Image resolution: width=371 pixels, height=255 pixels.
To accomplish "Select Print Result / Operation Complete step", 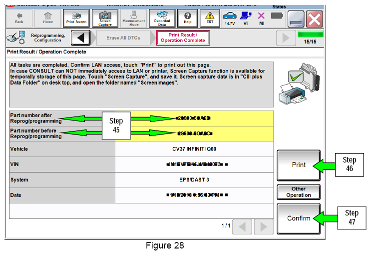I will 183,37.
